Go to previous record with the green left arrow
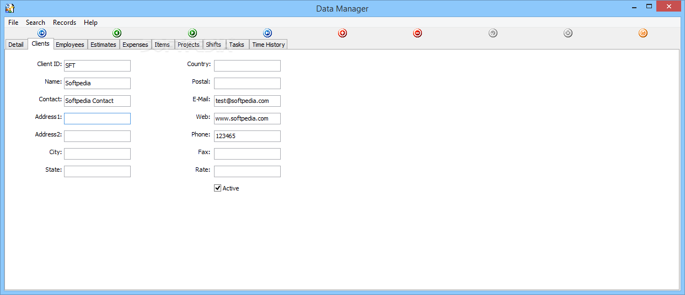The image size is (685, 295). coord(117,34)
